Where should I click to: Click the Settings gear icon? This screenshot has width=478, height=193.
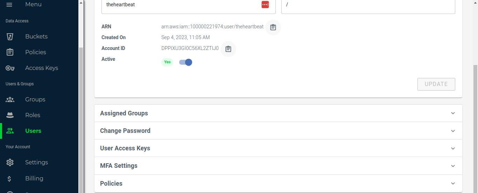10,162
